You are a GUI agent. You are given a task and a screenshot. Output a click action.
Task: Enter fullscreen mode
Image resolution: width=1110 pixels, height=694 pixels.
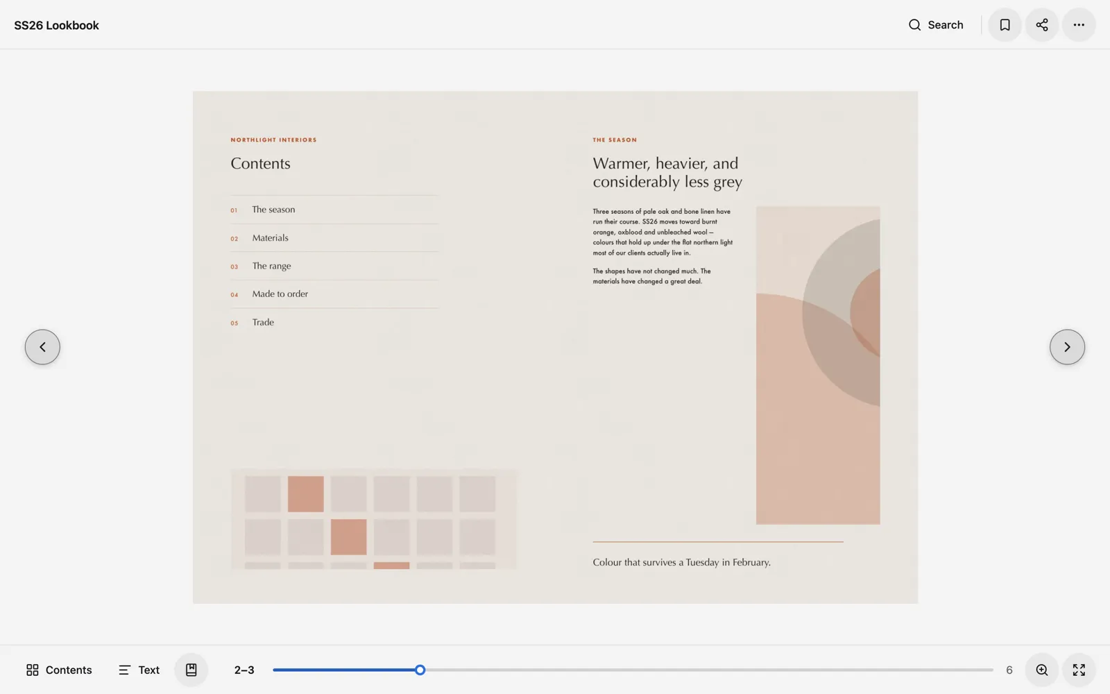[1079, 670]
